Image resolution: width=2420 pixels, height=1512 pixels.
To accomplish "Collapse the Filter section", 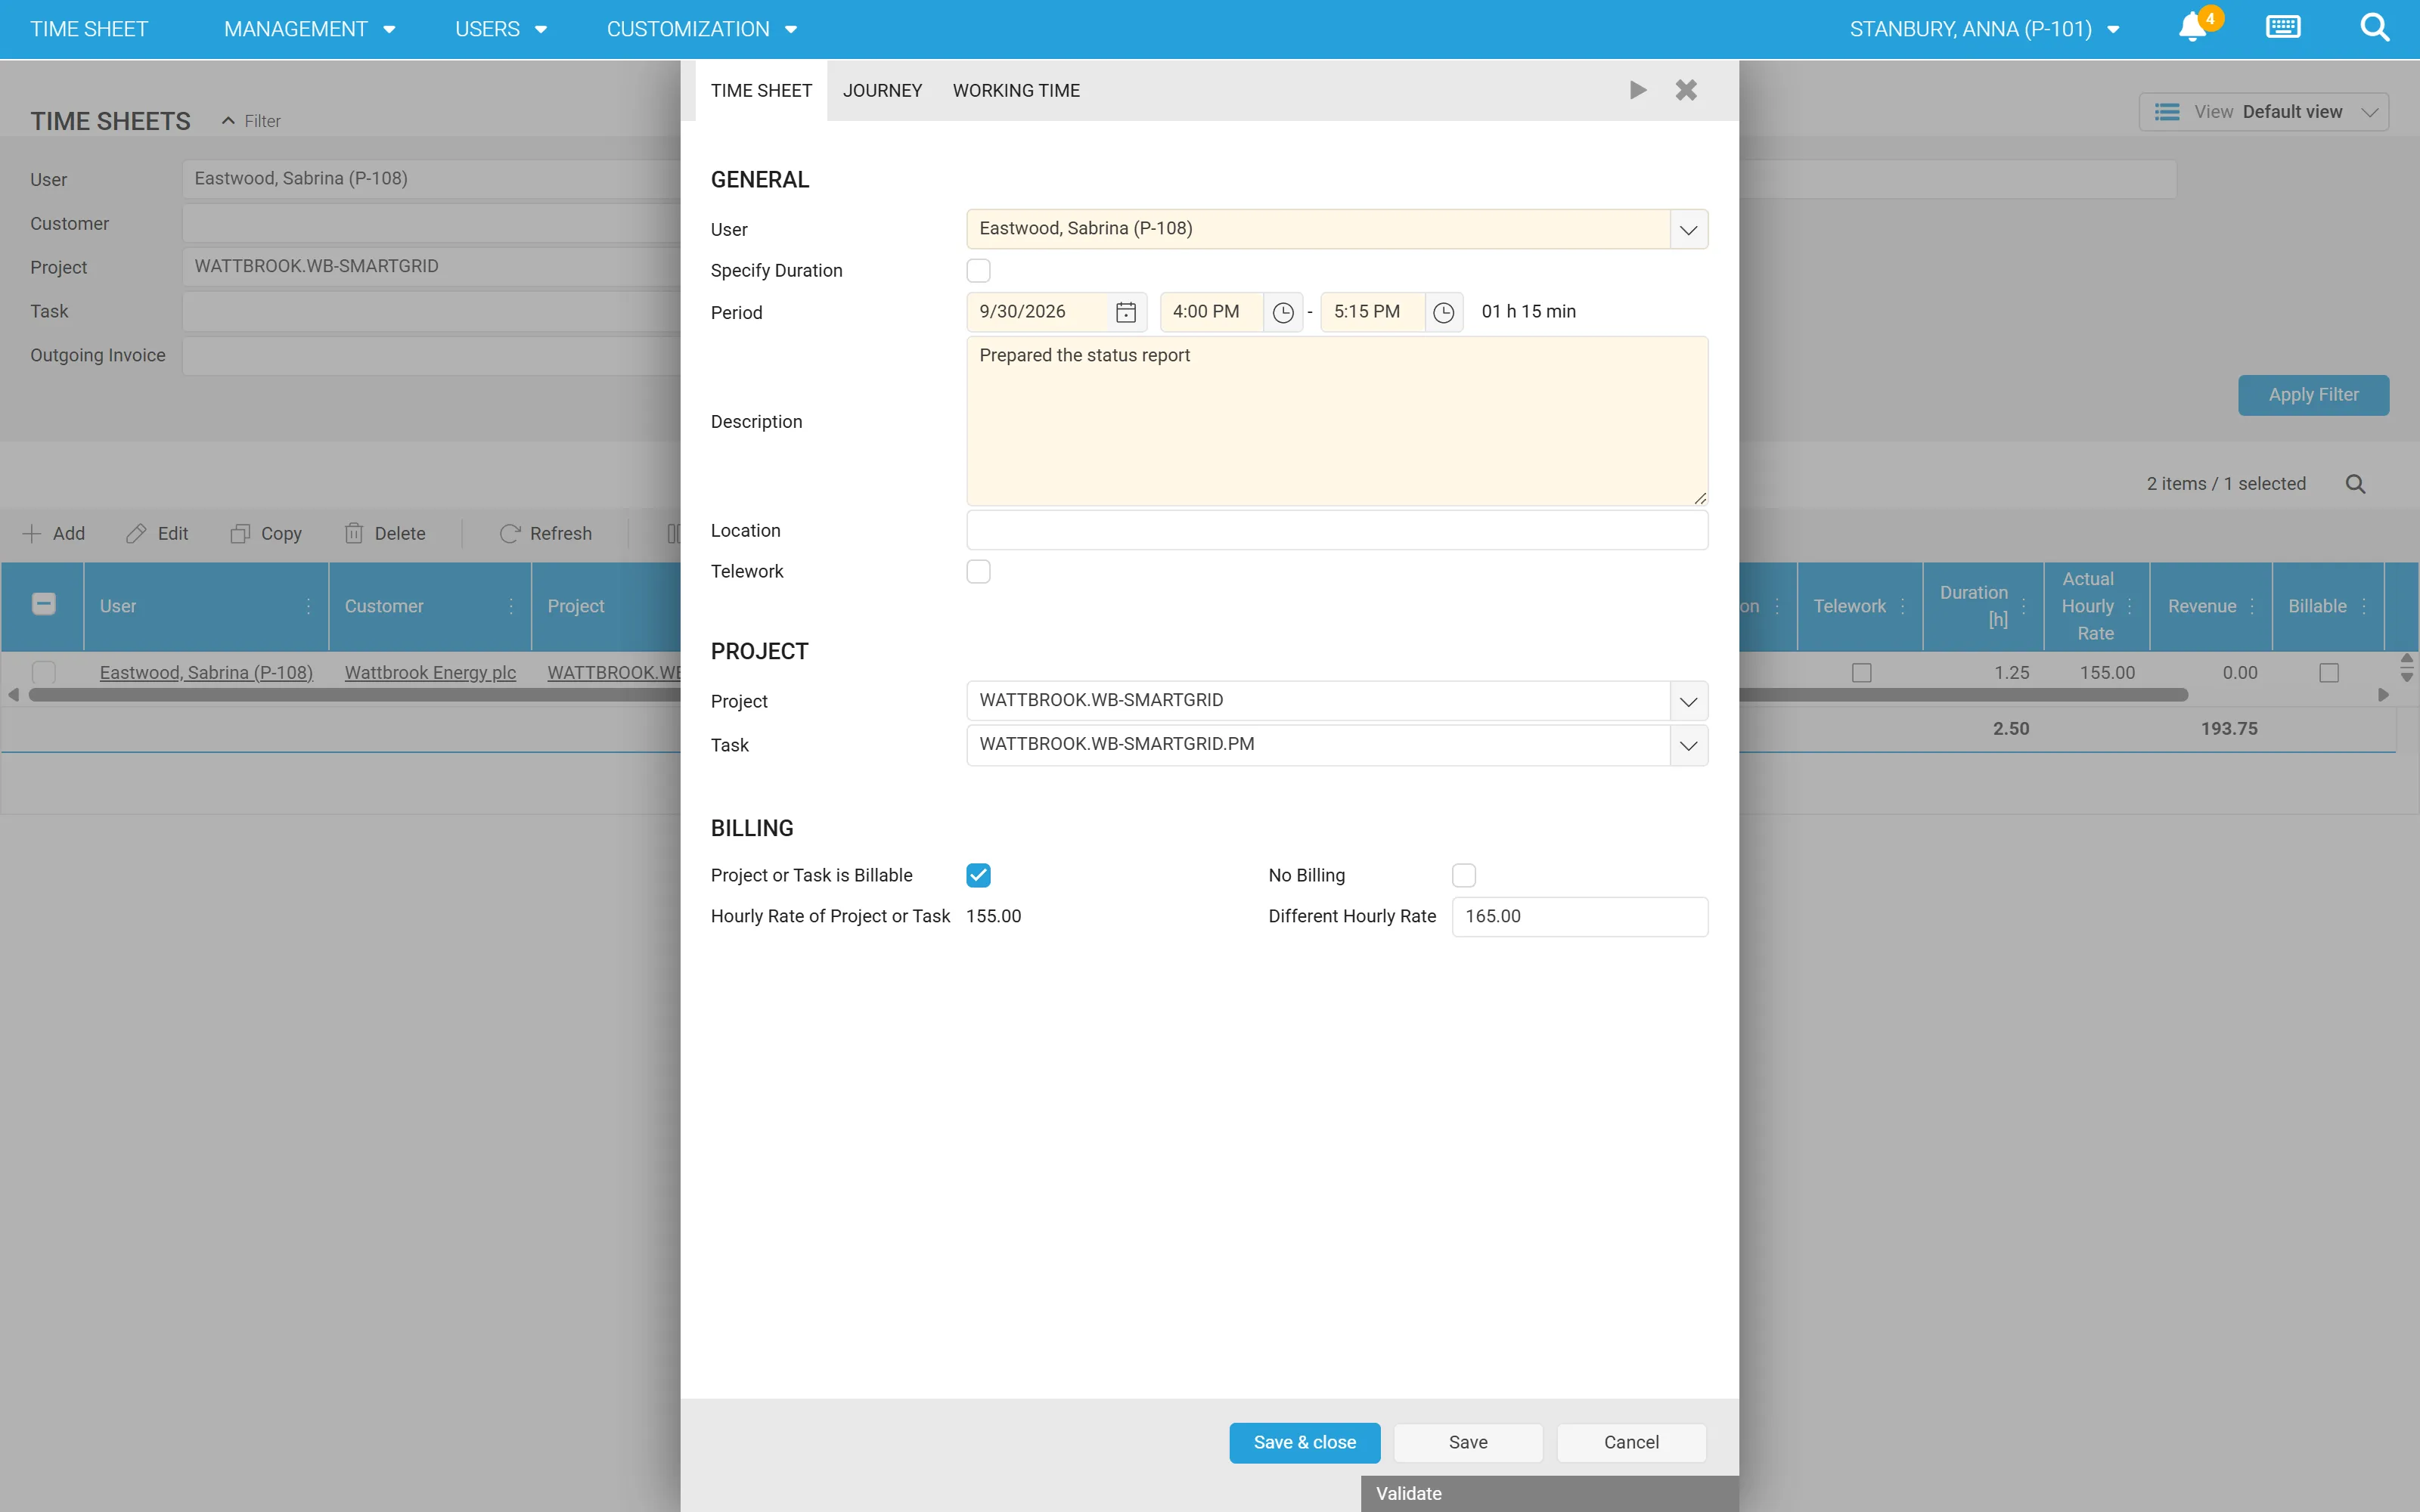I will pyautogui.click(x=251, y=121).
